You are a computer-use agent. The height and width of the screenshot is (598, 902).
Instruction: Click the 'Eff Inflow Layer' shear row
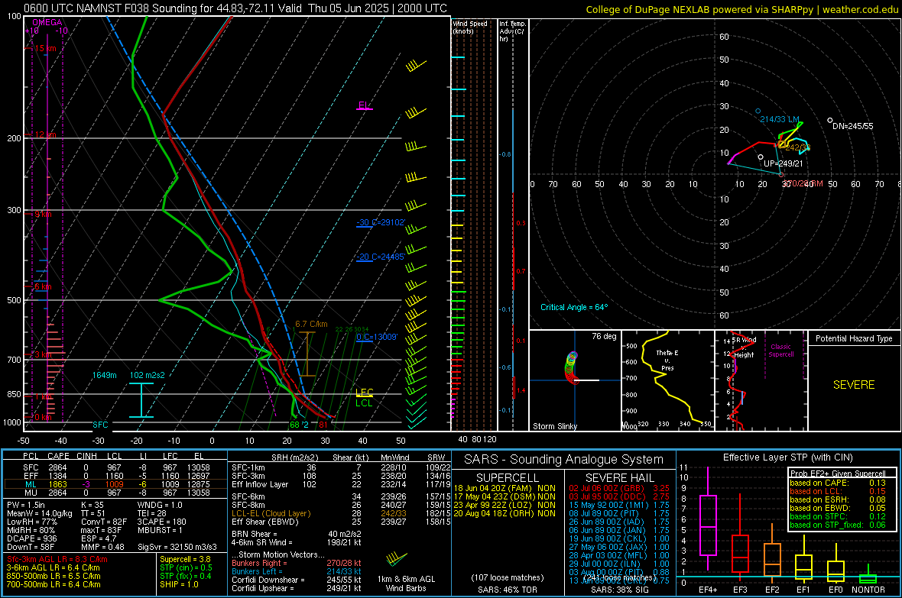(x=341, y=484)
